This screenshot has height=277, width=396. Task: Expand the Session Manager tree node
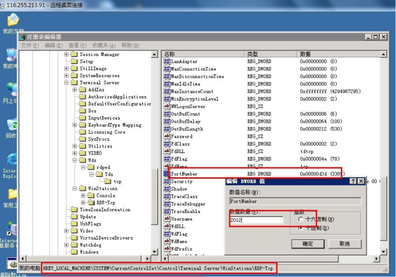coord(66,55)
